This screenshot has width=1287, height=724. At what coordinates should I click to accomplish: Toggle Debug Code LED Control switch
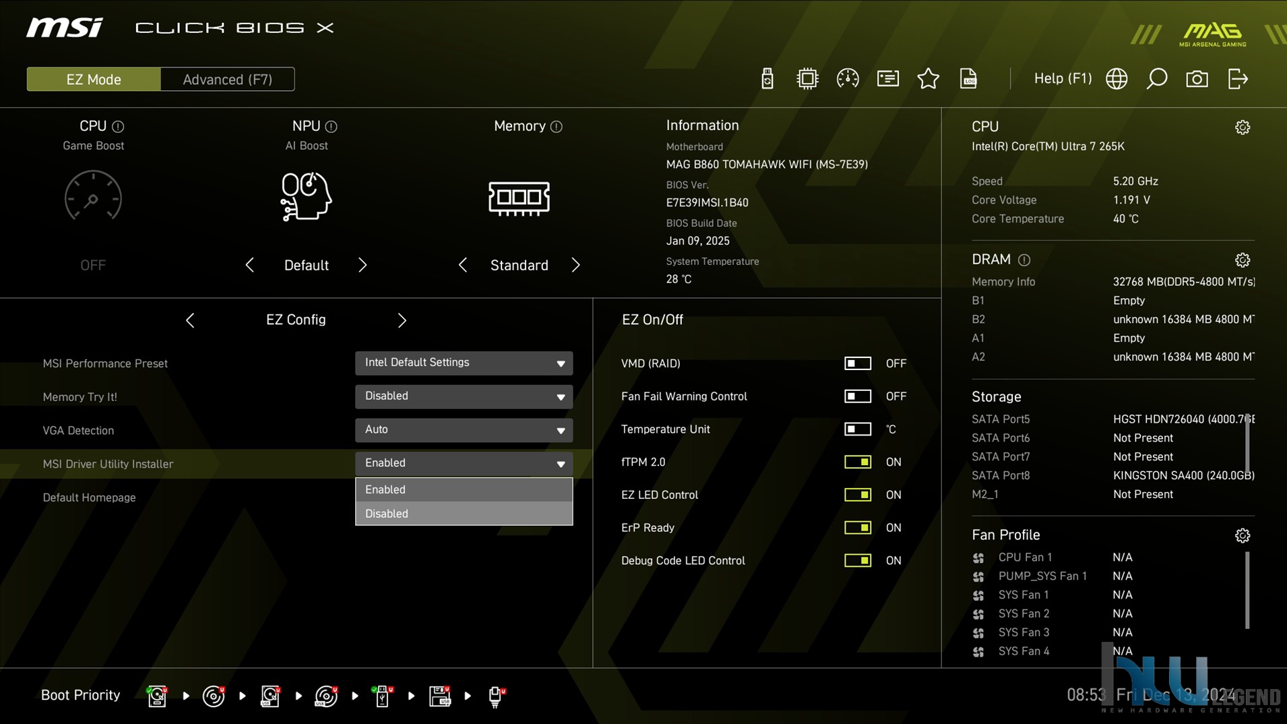coord(858,561)
